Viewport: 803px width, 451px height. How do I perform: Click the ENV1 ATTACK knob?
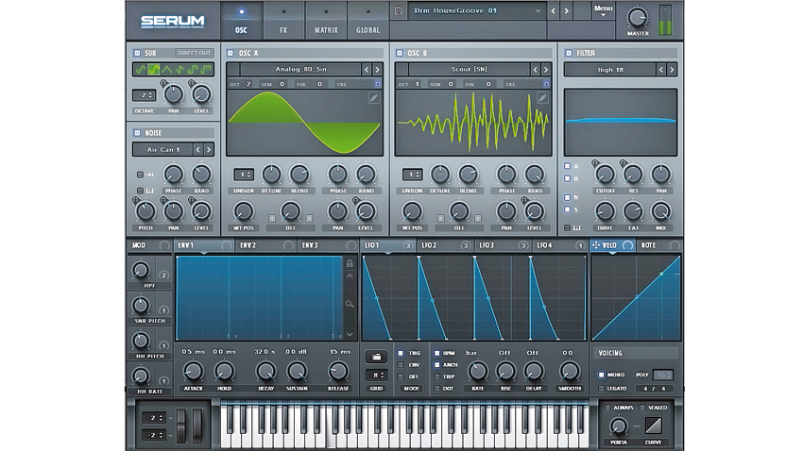point(193,371)
